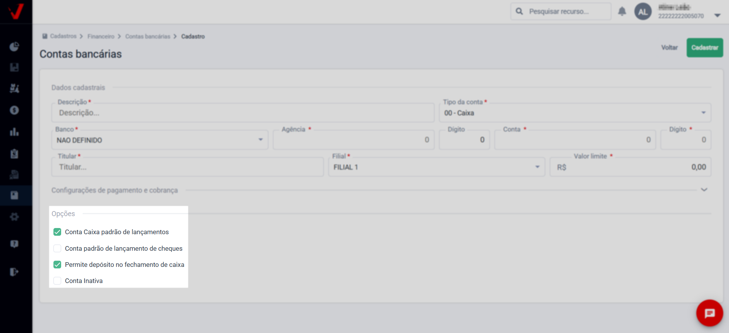Click the AL user avatar
This screenshot has height=333, width=729.
click(643, 12)
